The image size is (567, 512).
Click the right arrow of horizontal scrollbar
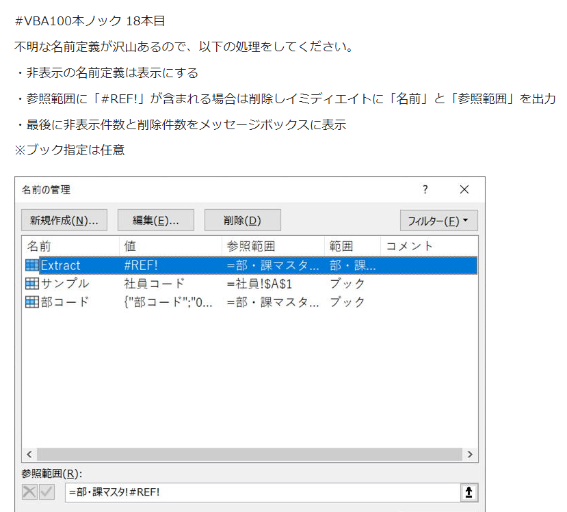pos(470,454)
